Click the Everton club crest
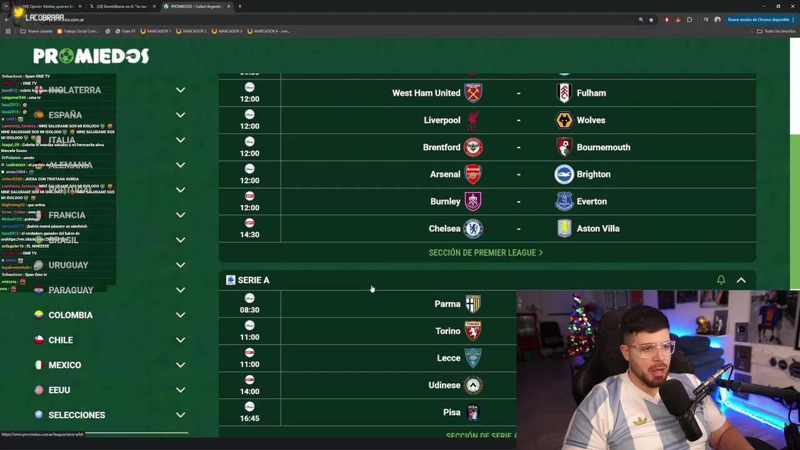 click(x=564, y=201)
